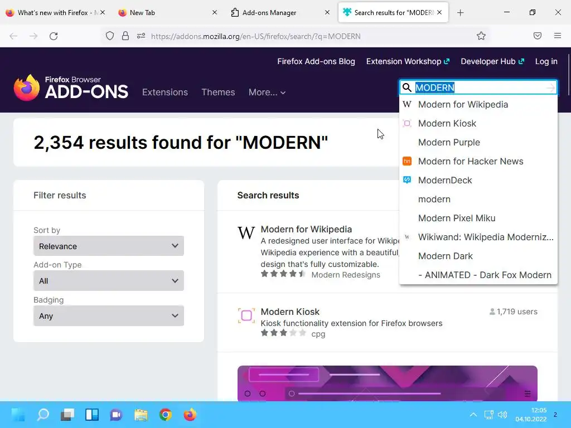Click the Modern Kiosk result icon
This screenshot has width=571, height=428.
pos(246,315)
